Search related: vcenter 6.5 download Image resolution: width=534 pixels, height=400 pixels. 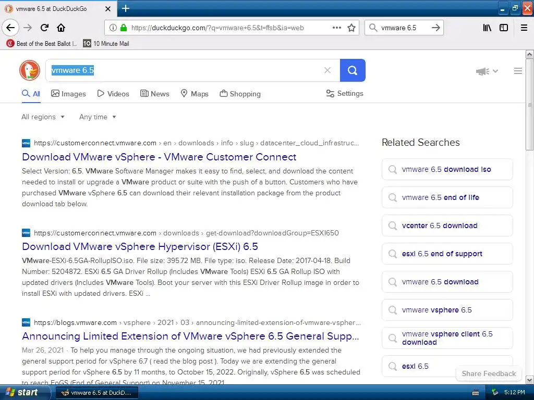coord(447,226)
